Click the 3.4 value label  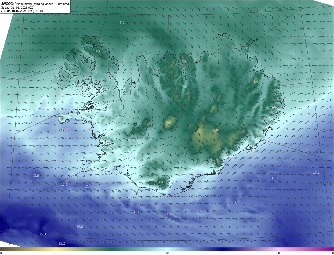coord(218,161)
